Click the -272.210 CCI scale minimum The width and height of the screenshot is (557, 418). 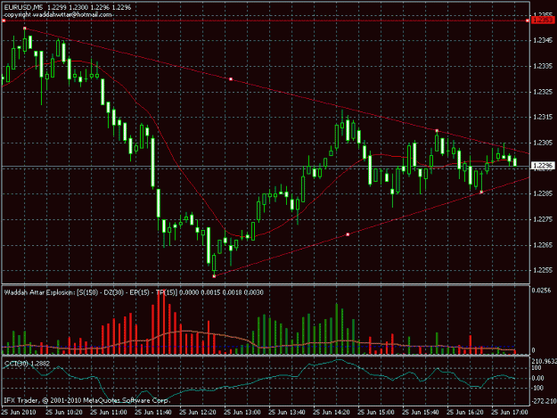(x=544, y=401)
